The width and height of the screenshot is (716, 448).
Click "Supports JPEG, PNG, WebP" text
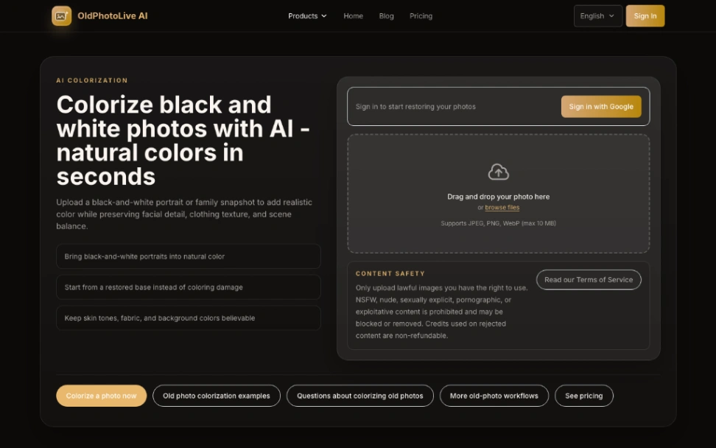click(x=498, y=223)
